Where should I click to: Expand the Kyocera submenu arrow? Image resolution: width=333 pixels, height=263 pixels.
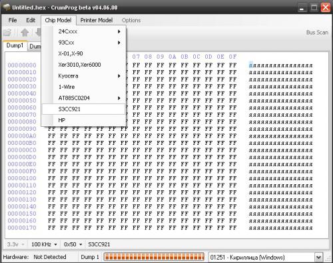(119, 76)
